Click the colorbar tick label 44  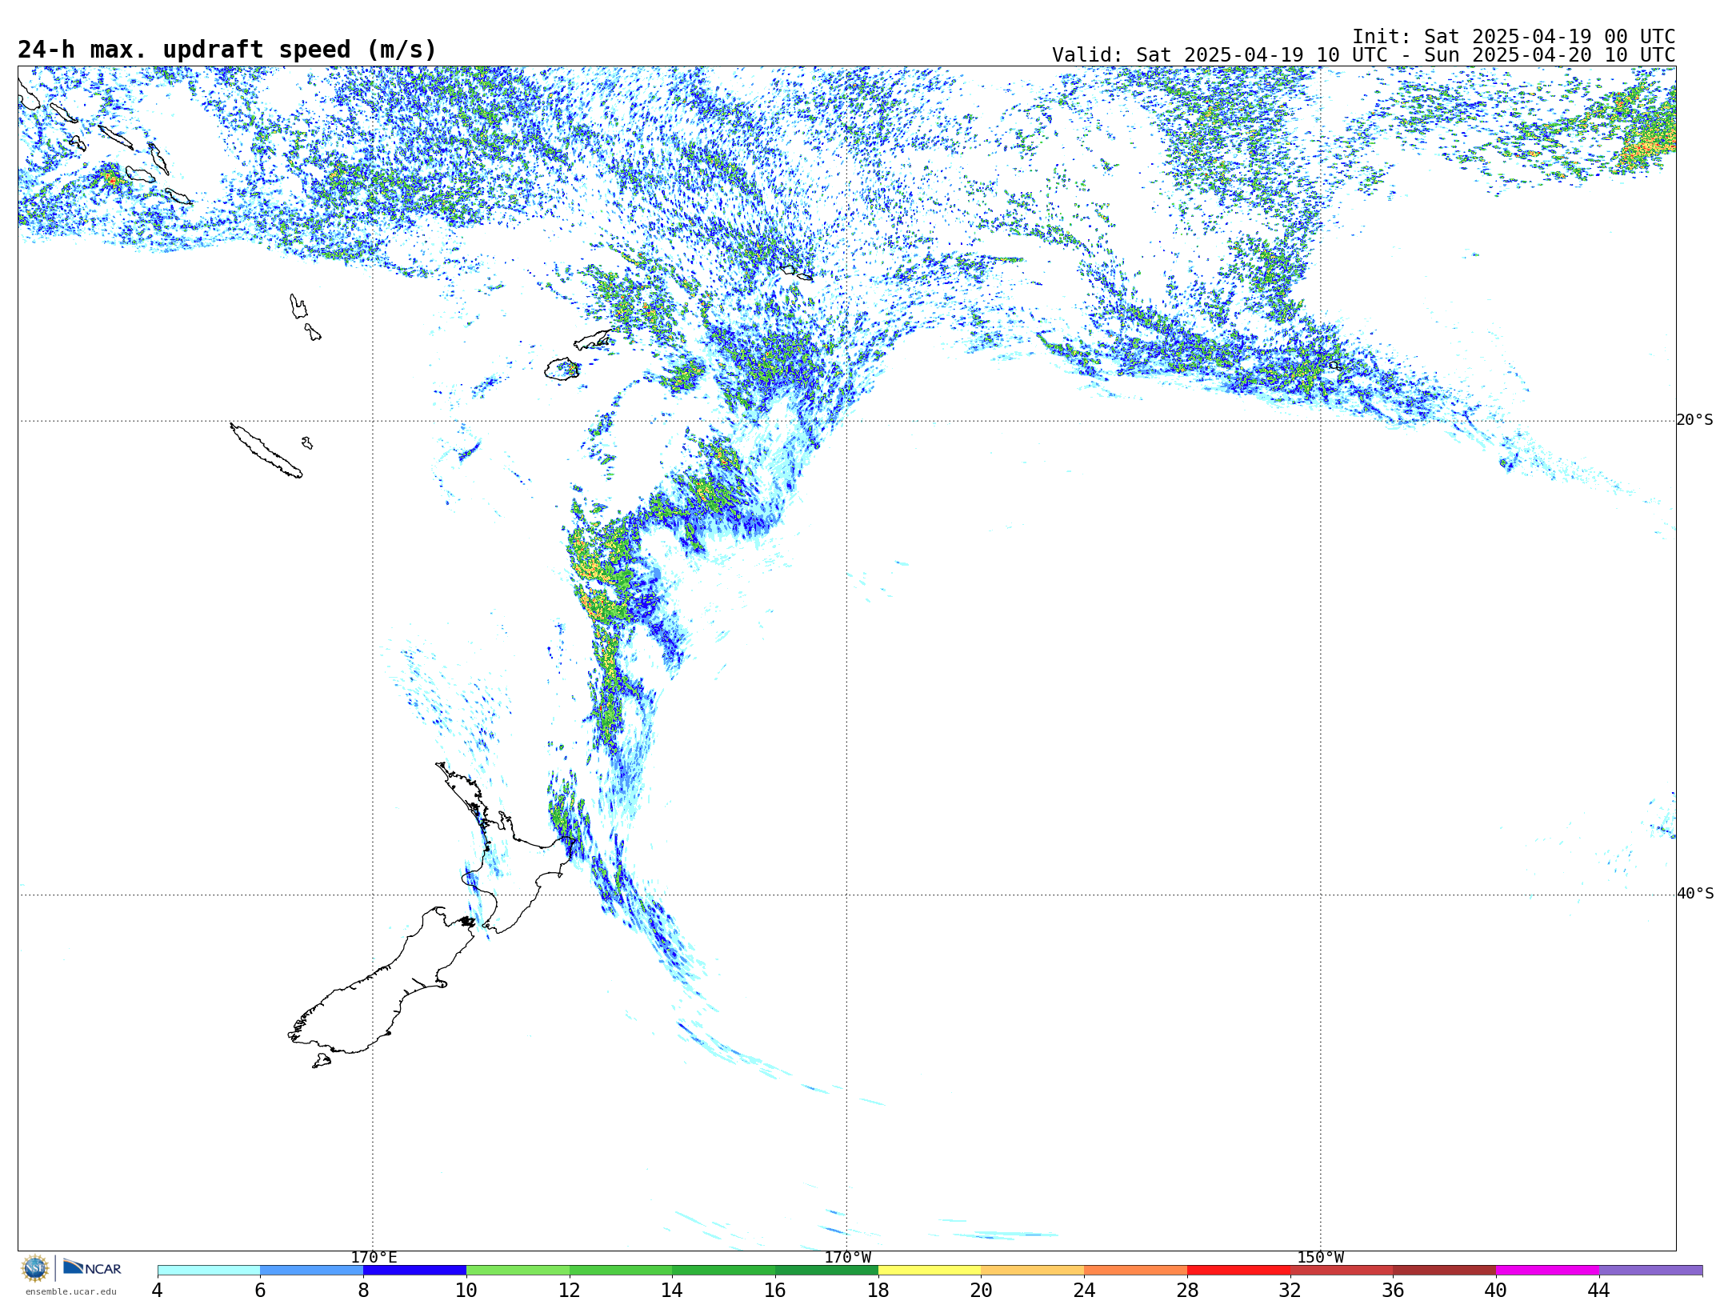click(1599, 1290)
